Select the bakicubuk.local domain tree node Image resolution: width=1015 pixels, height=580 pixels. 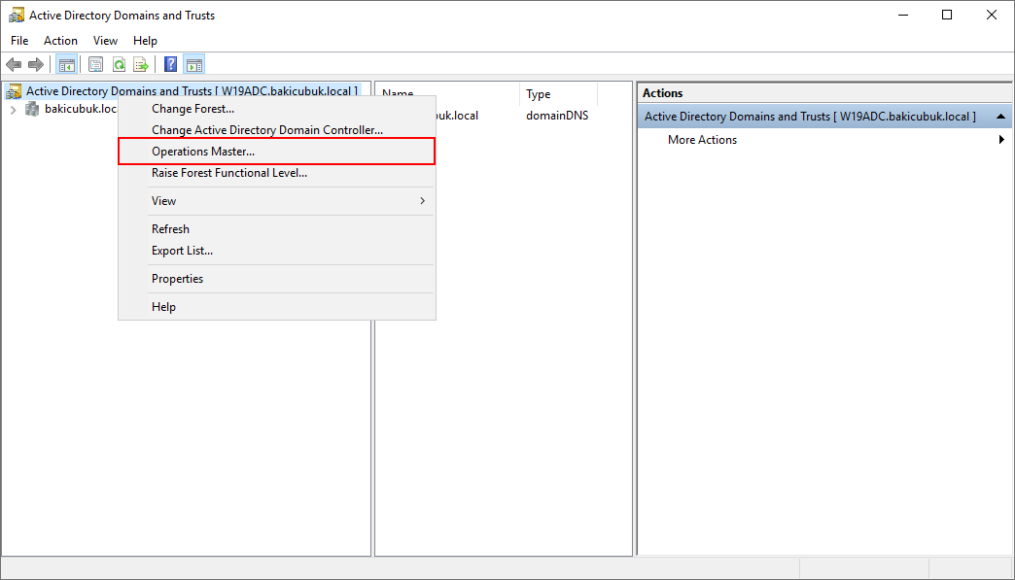click(81, 109)
